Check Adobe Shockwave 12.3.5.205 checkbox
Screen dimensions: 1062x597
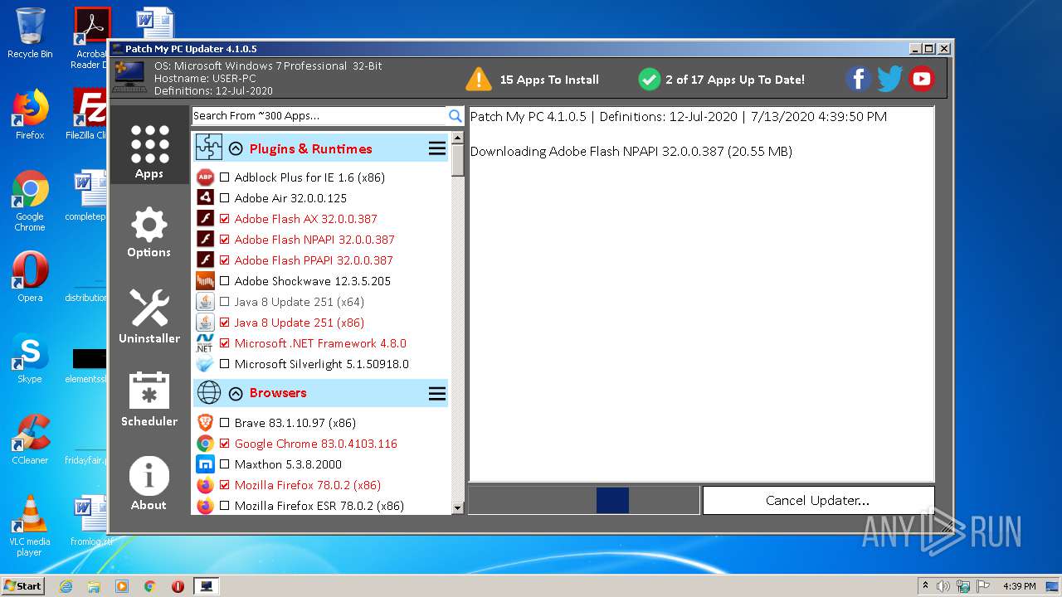[x=225, y=281]
